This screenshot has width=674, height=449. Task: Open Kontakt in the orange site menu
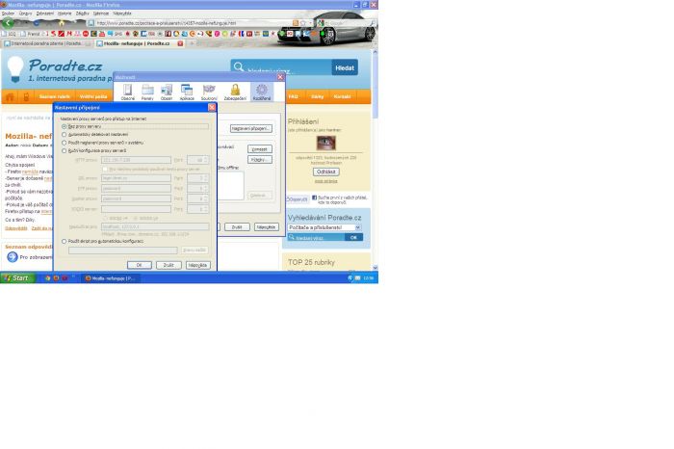pyautogui.click(x=342, y=96)
